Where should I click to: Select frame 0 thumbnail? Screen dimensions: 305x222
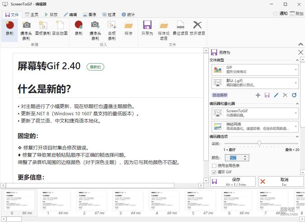coord(19,202)
